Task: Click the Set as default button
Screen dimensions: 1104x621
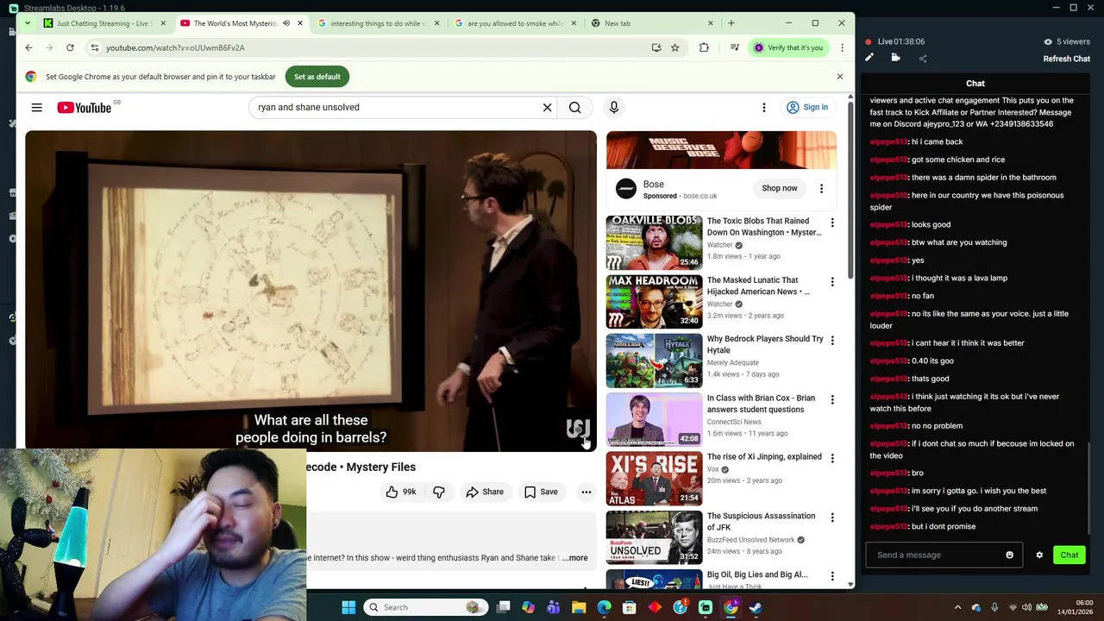Action: 317,77
